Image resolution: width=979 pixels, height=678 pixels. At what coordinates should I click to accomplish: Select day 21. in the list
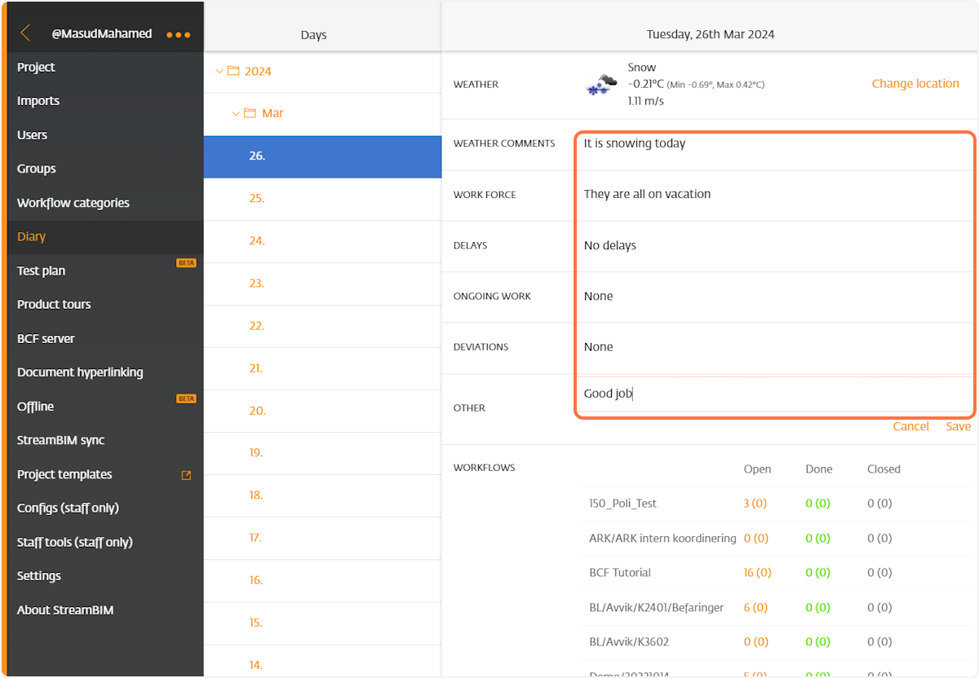pos(323,368)
